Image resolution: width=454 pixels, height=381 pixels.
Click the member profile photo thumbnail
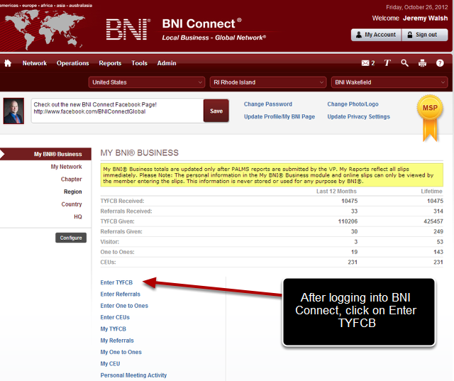pos(13,111)
